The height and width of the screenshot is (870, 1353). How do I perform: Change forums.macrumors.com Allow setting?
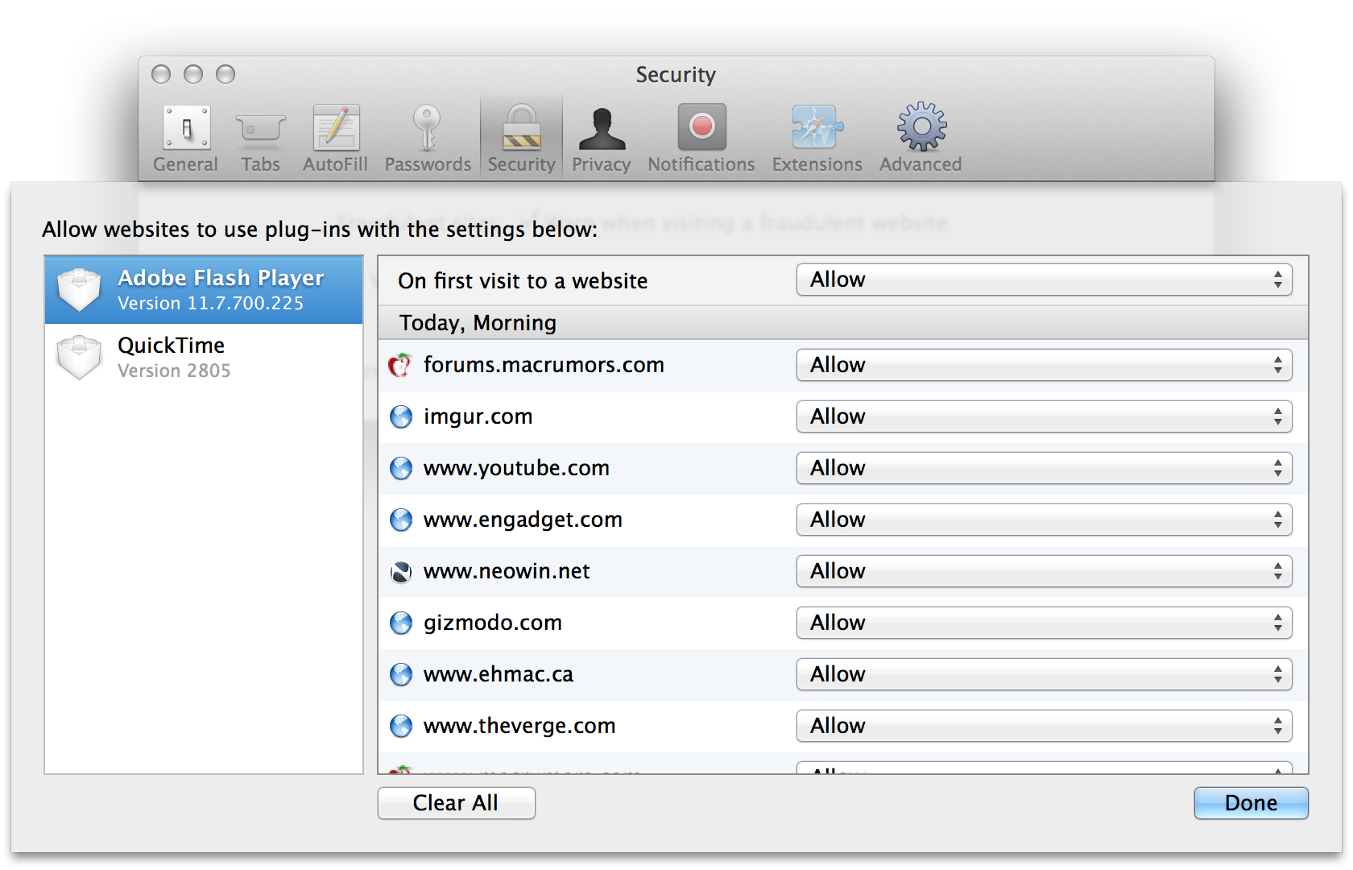[1044, 366]
